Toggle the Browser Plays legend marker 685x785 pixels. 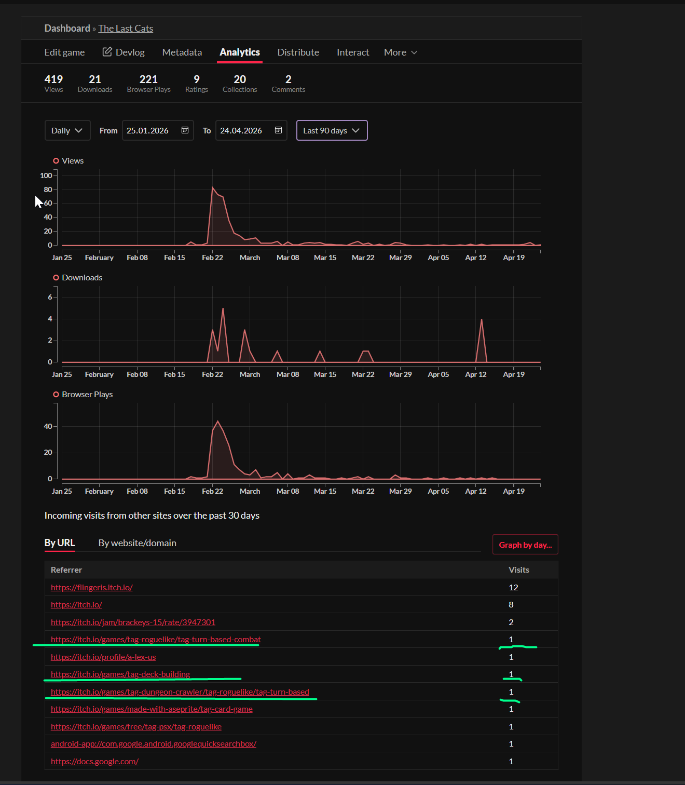(56, 395)
